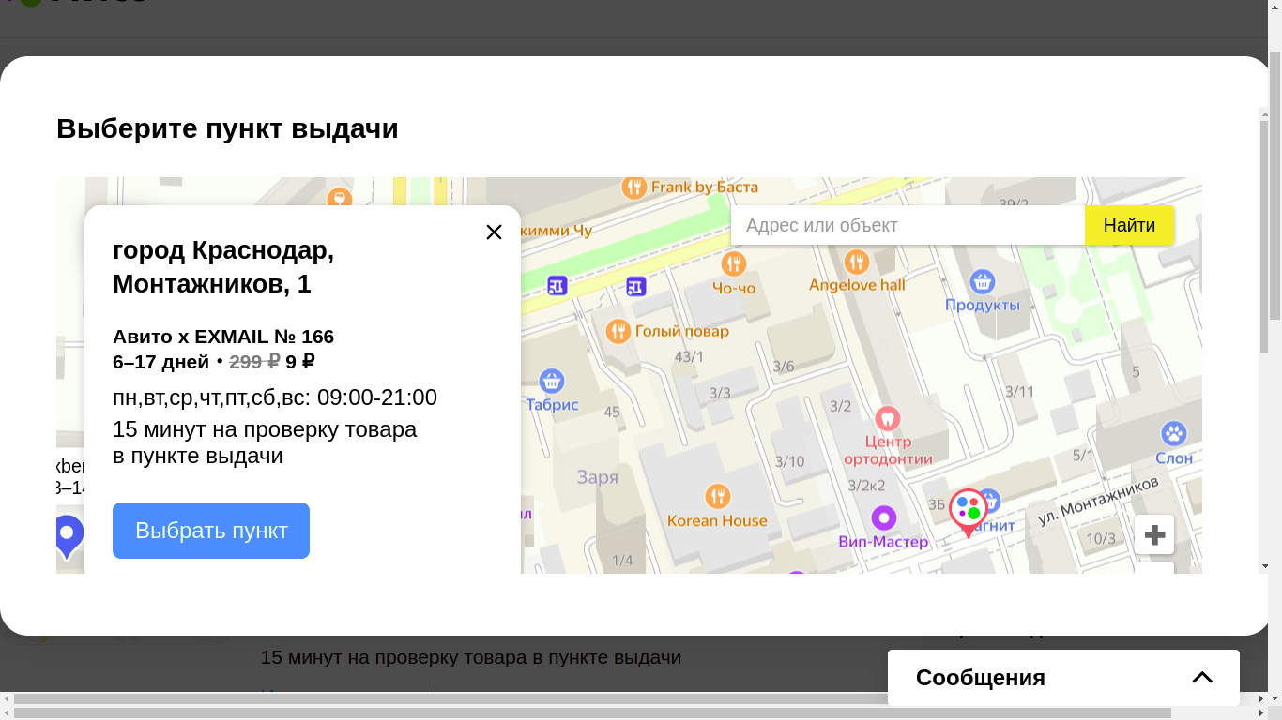1282x720 pixels.
Task: Click the left purple bus stop icon
Action: point(557,286)
